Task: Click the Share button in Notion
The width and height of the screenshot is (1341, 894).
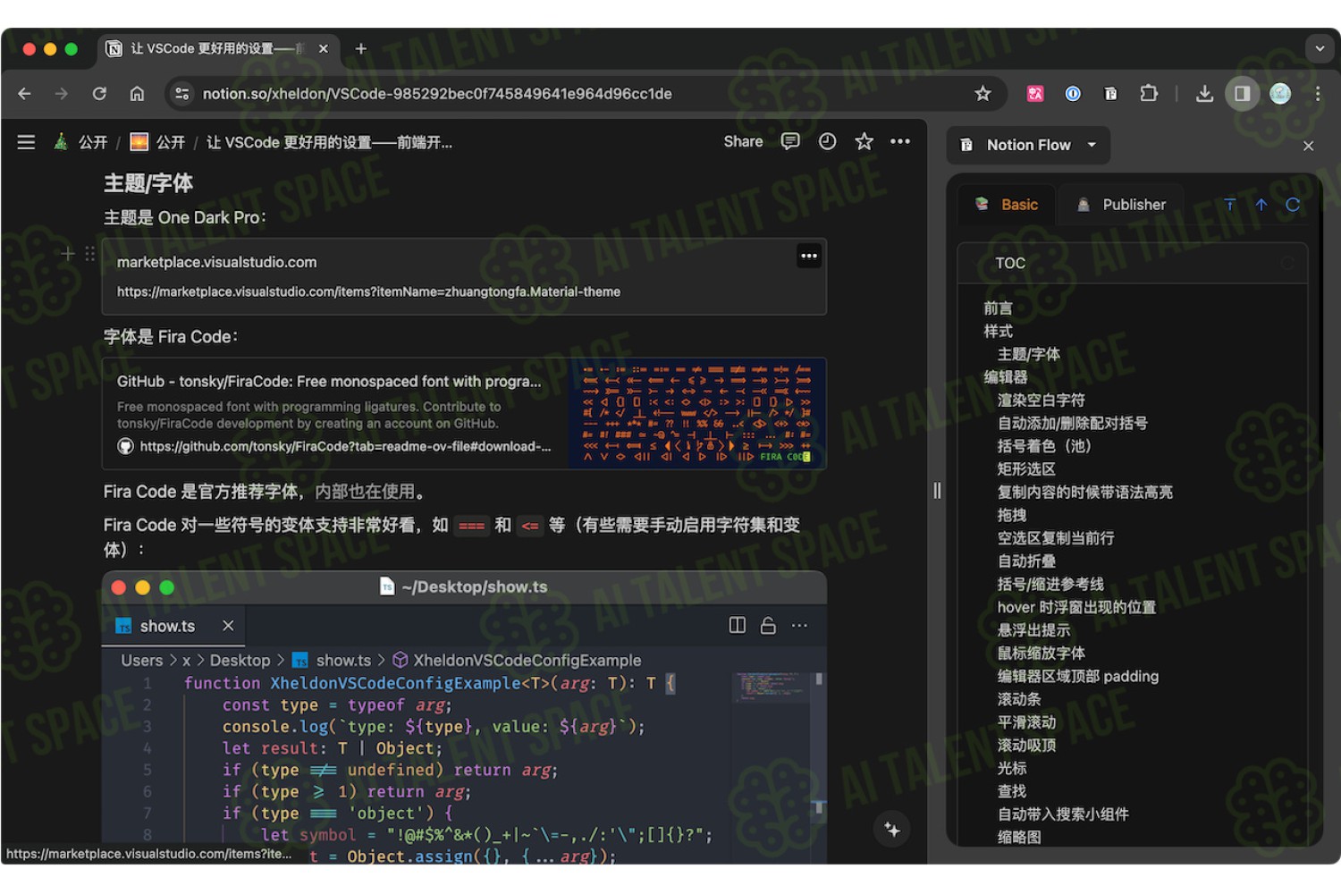Action: point(743,141)
